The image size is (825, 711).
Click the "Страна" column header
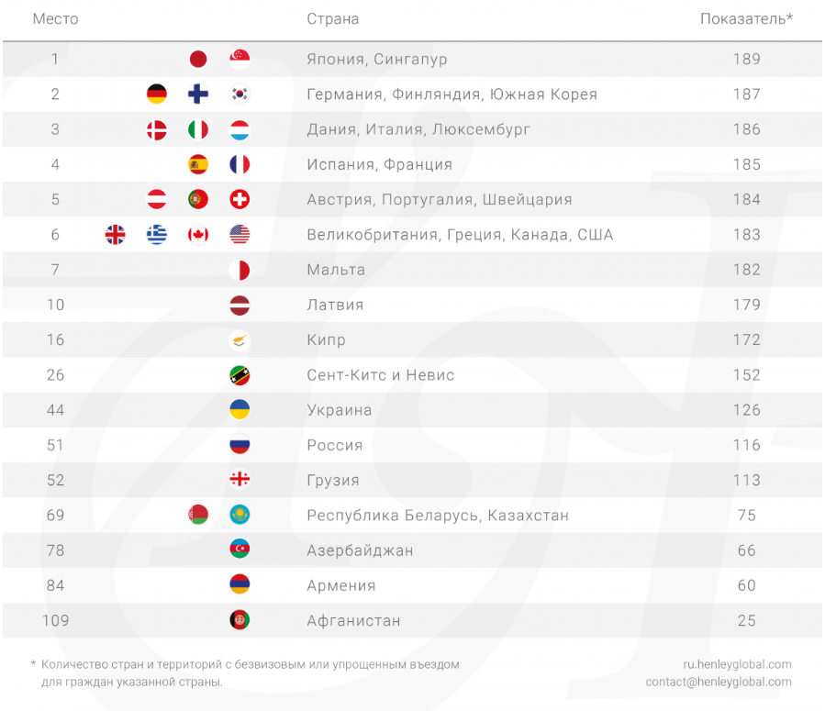click(x=333, y=19)
